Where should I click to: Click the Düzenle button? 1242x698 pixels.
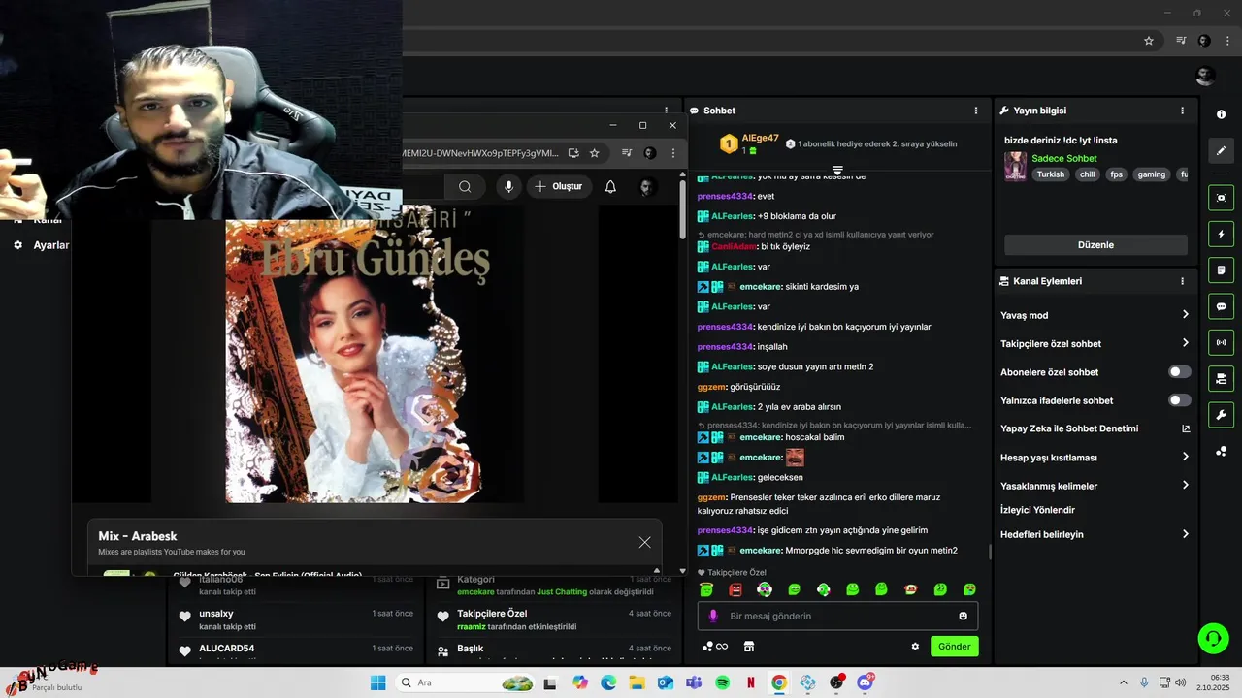[1095, 245]
